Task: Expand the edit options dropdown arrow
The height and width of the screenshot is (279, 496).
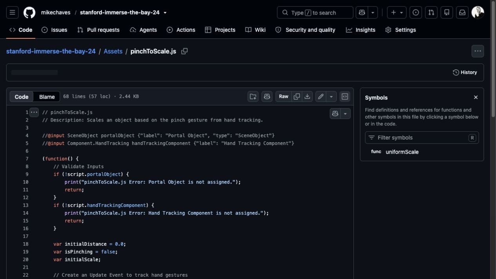Action: [331, 96]
